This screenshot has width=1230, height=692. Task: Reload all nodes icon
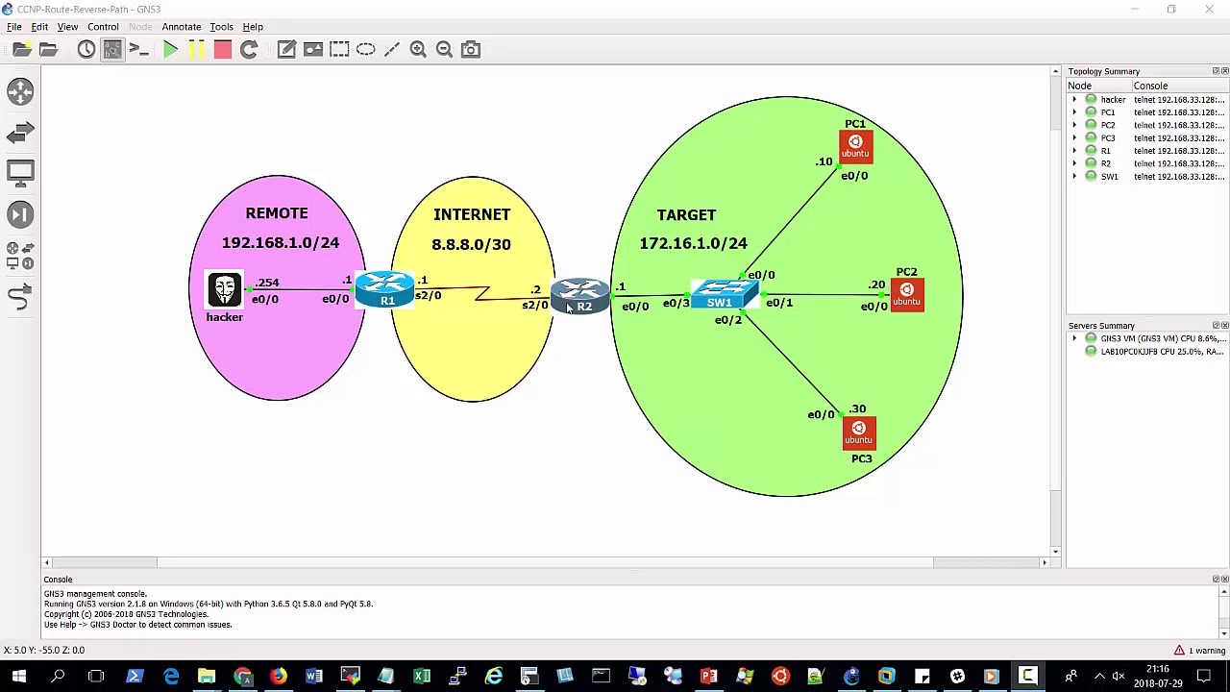pyautogui.click(x=248, y=49)
